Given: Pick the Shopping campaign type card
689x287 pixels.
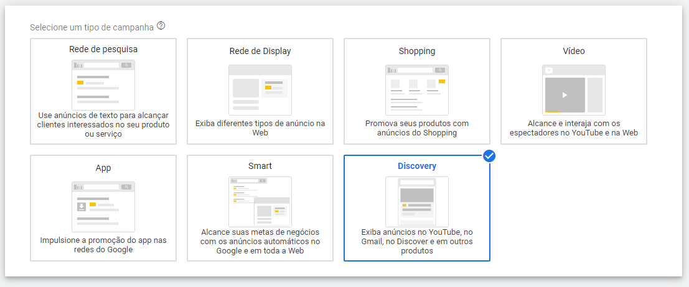Looking at the screenshot, I should click(417, 91).
